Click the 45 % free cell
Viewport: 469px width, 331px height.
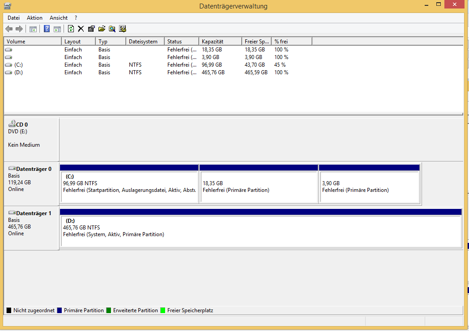(x=280, y=65)
